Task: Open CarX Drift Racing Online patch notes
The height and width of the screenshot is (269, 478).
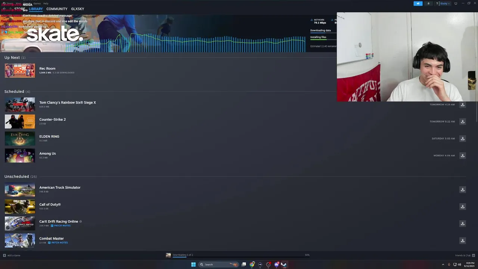Action: (x=60, y=226)
